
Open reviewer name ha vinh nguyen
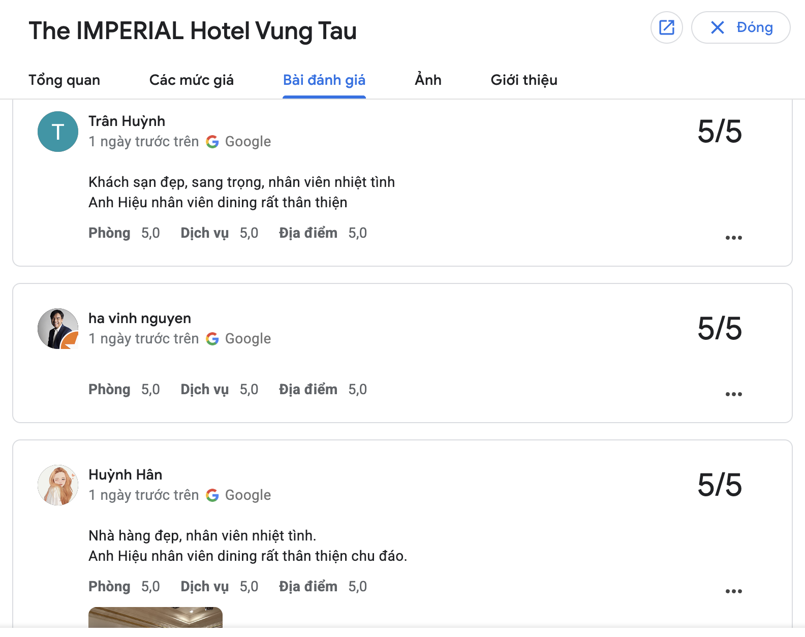pos(140,318)
